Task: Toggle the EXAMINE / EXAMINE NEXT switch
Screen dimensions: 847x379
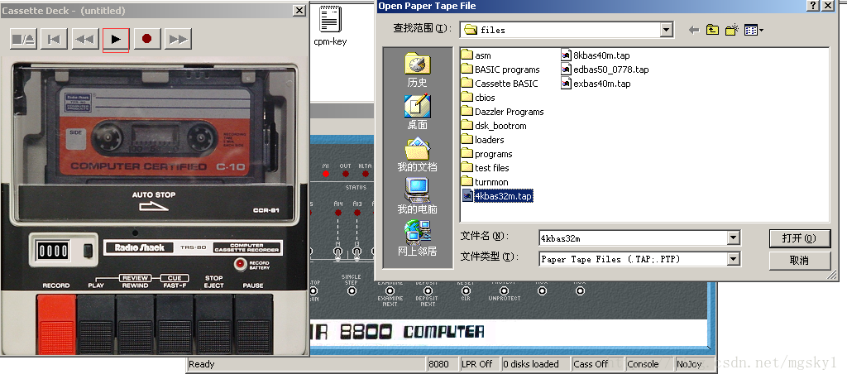Action: (390, 290)
